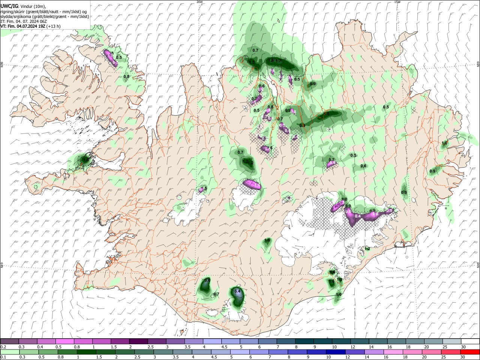The width and height of the screenshot is (480, 360).
Task: Select the dark navy 10 mm rain legend swatch
Action: (x=335, y=352)
